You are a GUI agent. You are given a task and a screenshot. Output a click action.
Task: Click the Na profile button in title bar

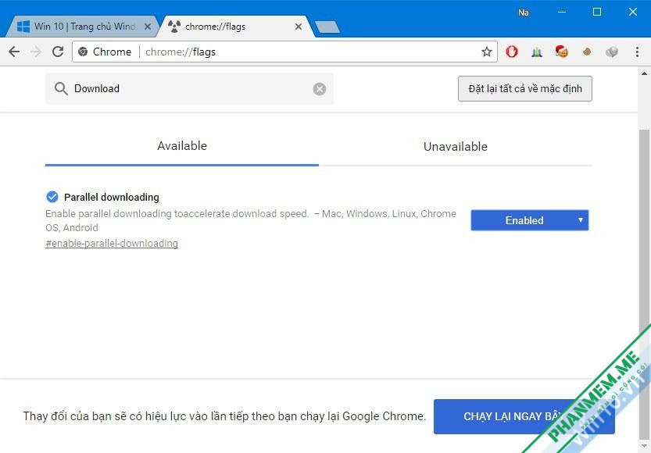pos(523,12)
